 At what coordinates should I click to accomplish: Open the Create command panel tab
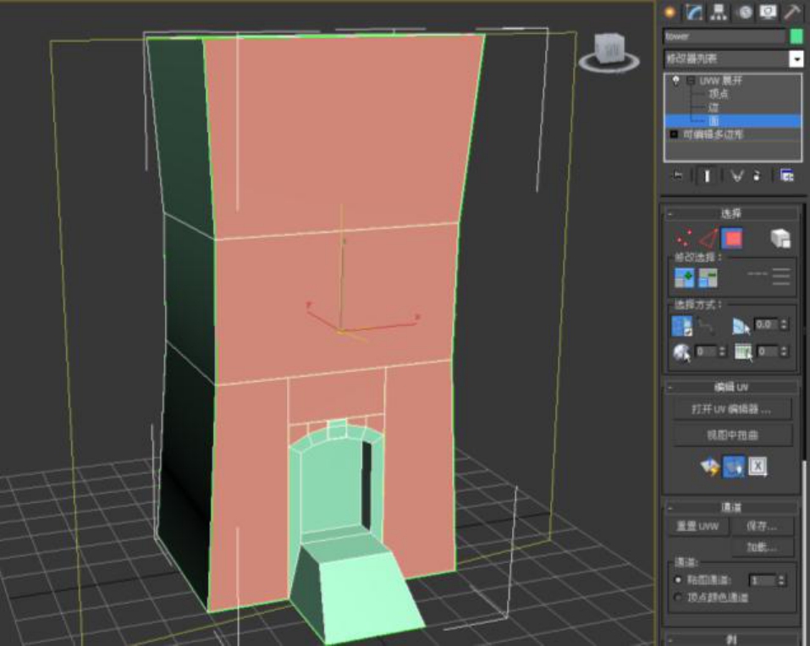click(x=670, y=12)
